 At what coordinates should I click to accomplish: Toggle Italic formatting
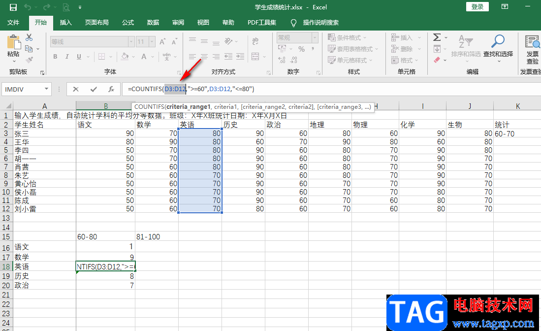[67, 57]
